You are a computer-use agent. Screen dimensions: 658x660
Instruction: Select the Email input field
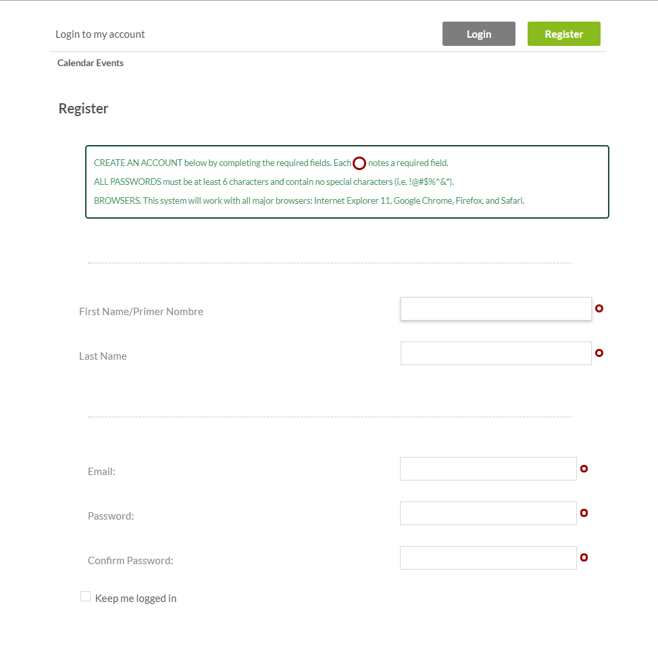(x=488, y=469)
